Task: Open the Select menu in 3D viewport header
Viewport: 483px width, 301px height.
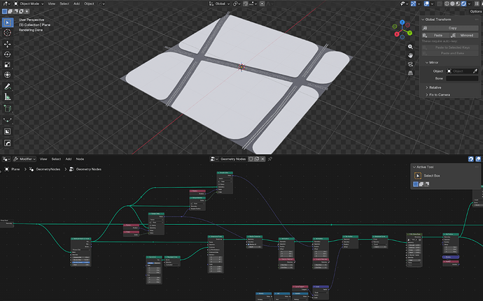Action: click(x=64, y=3)
